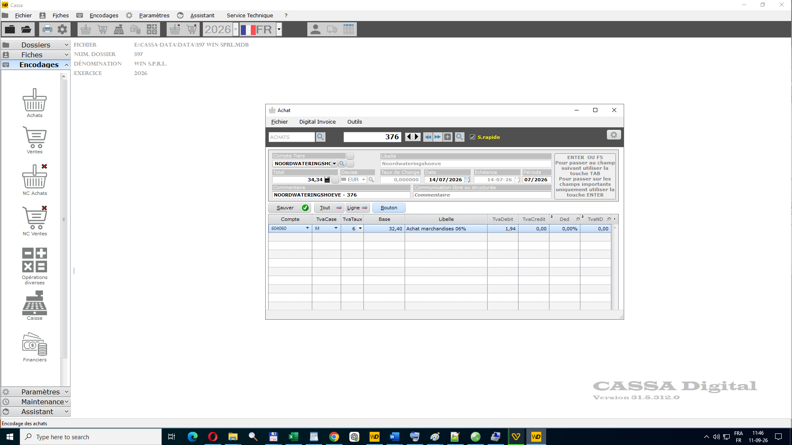Open Ventes sales encoding in sidebar
The height and width of the screenshot is (445, 792).
[35, 140]
